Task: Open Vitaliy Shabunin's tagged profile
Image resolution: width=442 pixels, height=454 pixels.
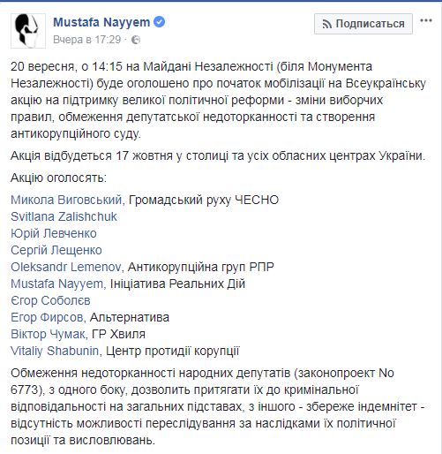Action: coord(55,351)
